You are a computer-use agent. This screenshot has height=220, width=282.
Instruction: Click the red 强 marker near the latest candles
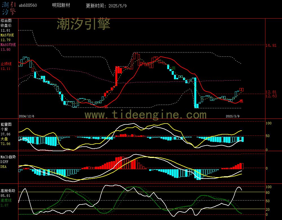click(x=241, y=101)
